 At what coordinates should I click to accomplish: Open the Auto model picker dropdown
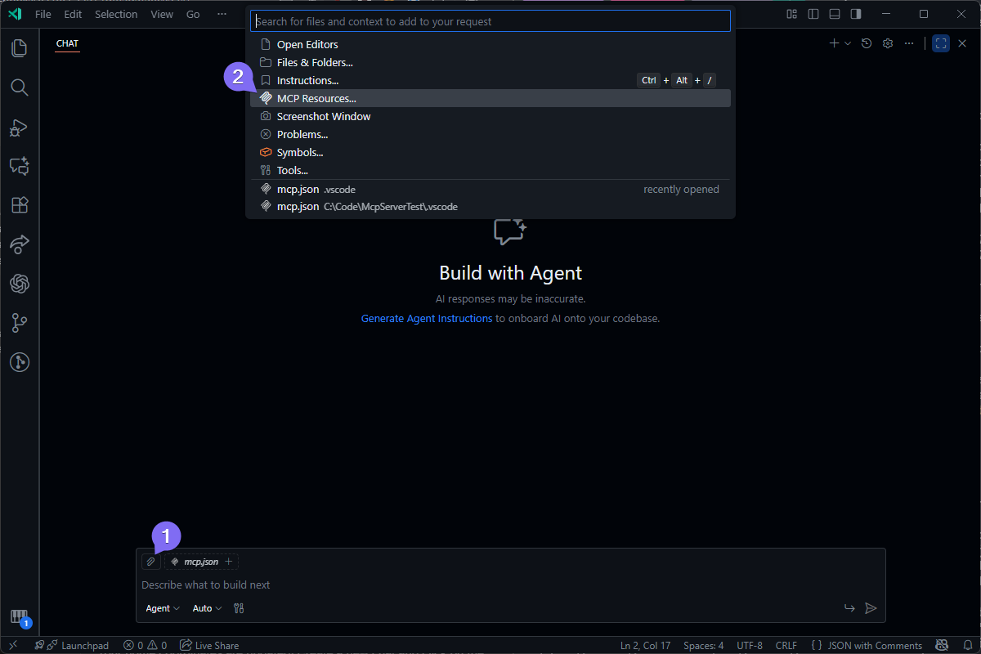(206, 607)
